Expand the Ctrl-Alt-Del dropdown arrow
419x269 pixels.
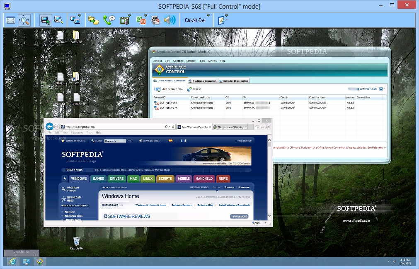click(x=208, y=15)
